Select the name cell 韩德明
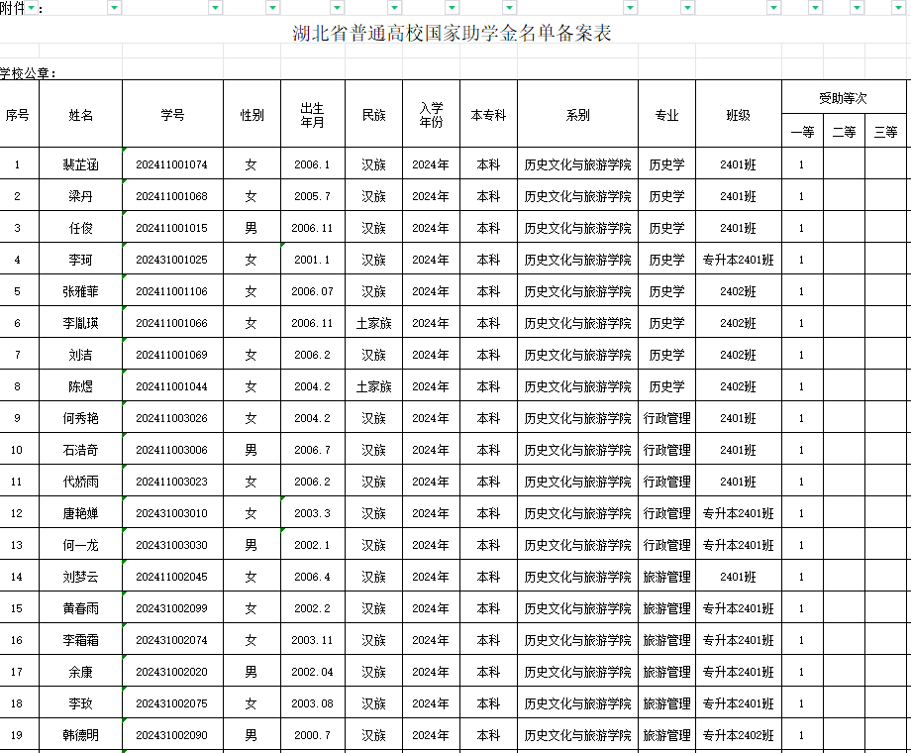Viewport: 911px width, 753px height. [80, 735]
